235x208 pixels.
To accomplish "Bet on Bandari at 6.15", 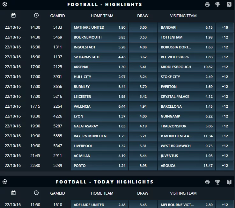I will (187, 27).
